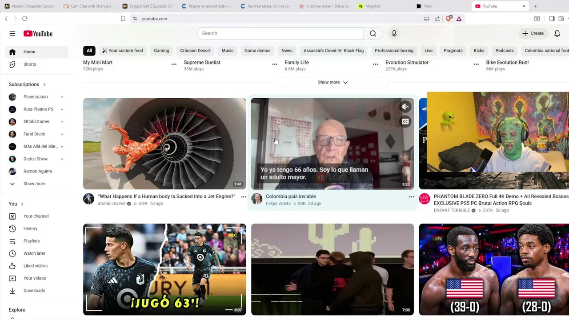Start voice search with microphone icon
The image size is (569, 320).
point(394,33)
